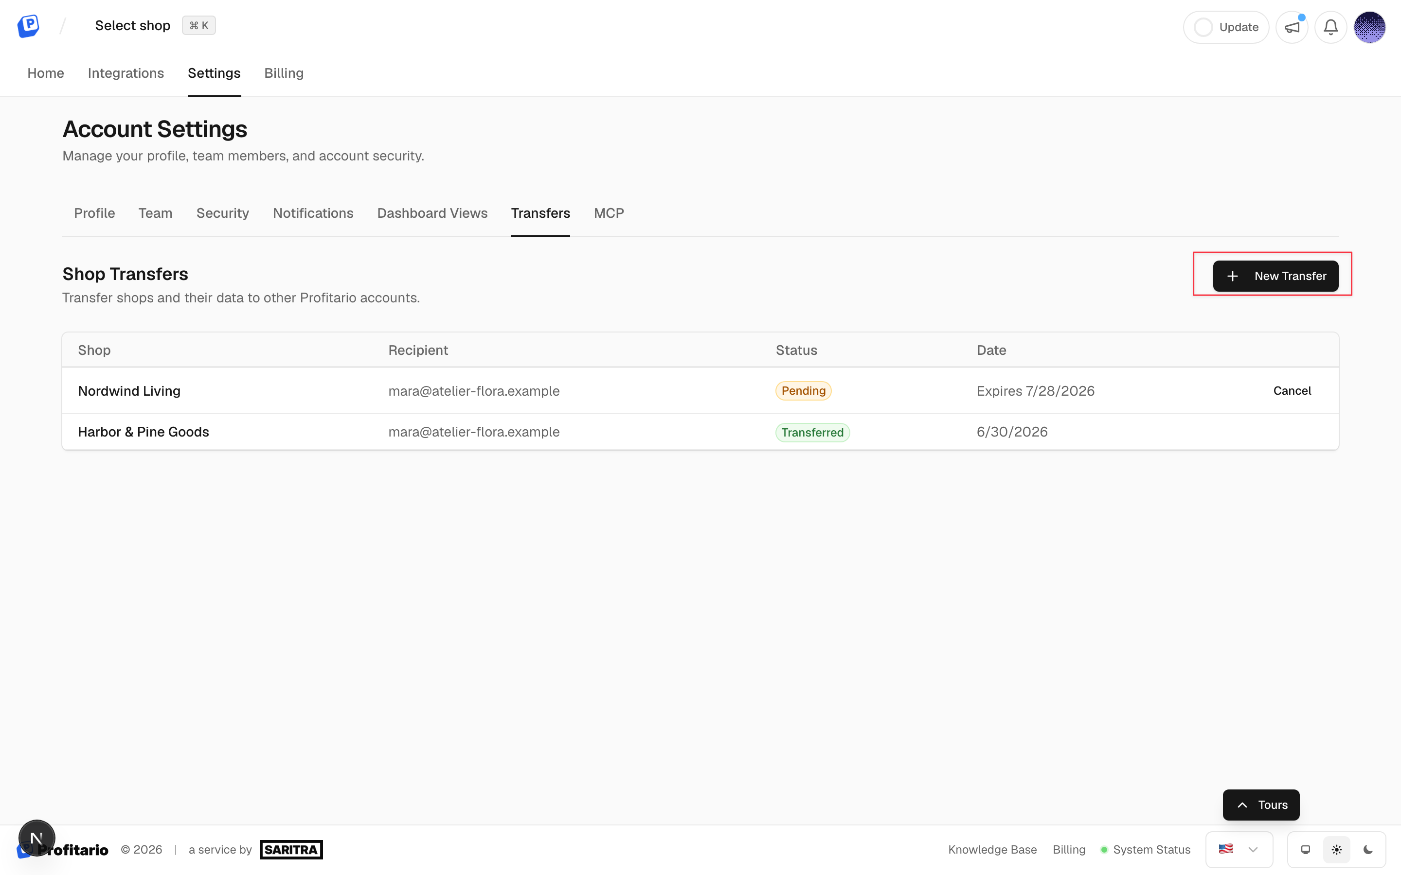
Task: Click the 6/30/2026 date cell
Action: [1012, 432]
